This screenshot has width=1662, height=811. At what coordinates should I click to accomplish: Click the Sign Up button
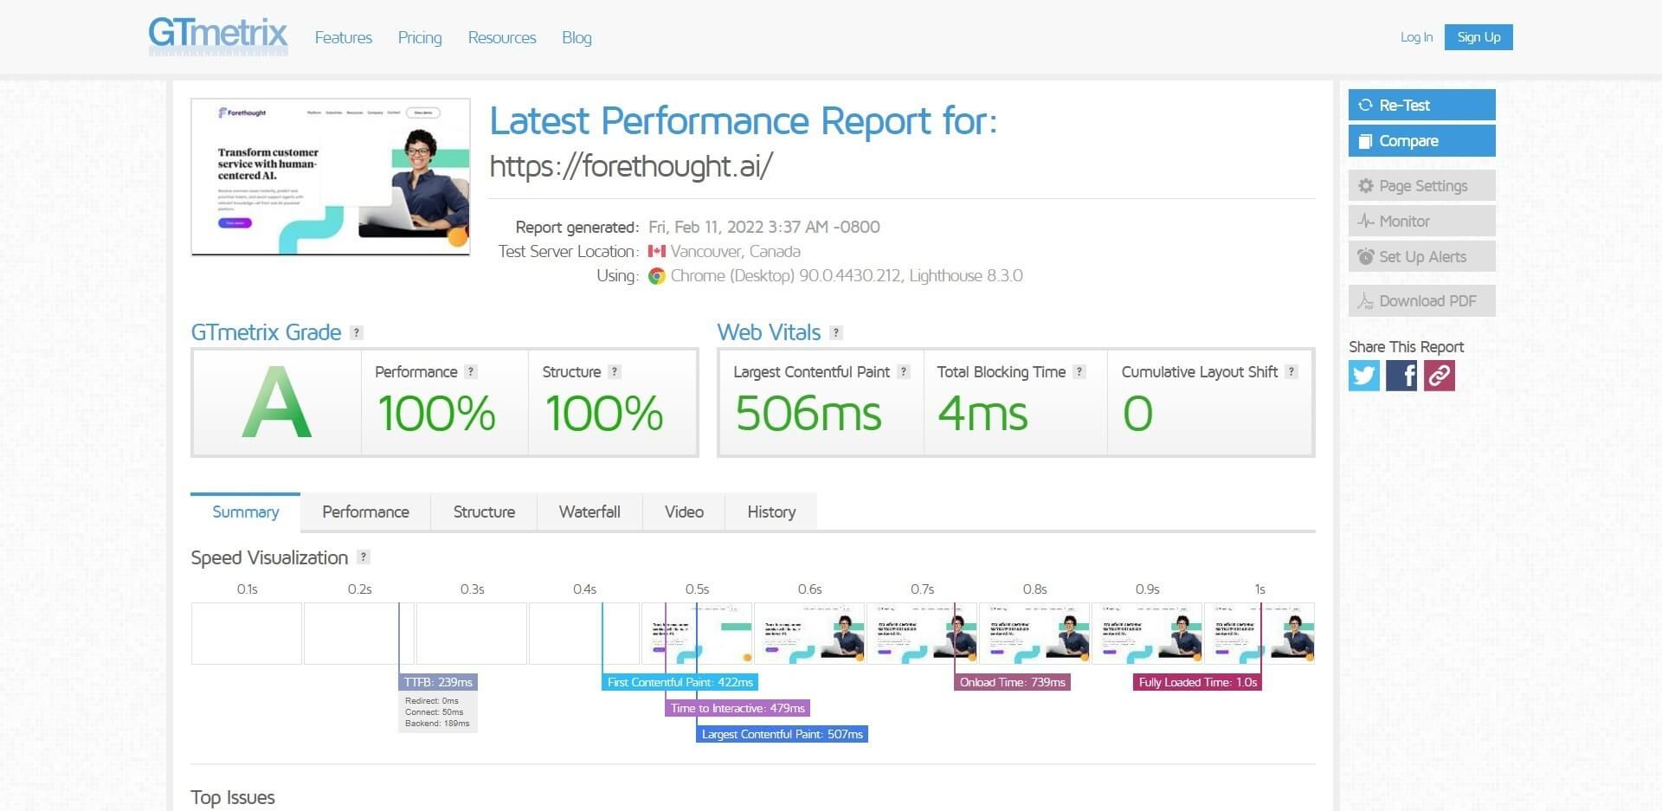(x=1478, y=37)
